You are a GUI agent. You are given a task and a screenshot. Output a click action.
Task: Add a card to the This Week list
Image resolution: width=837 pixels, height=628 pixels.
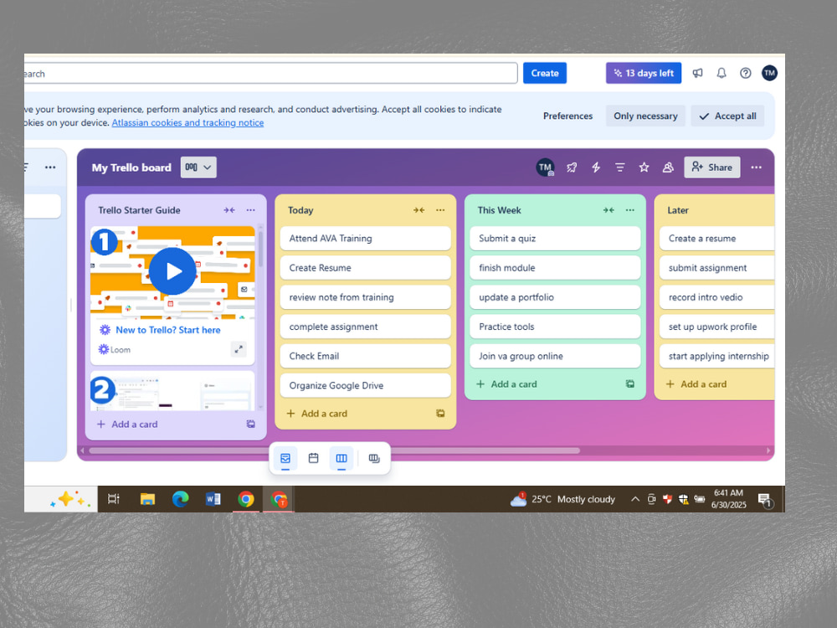(x=506, y=383)
